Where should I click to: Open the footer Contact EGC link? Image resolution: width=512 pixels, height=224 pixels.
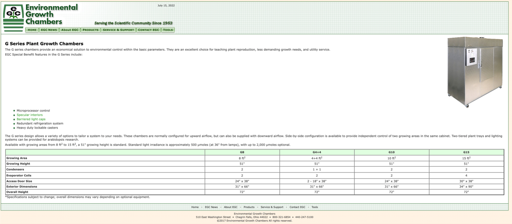point(298,207)
